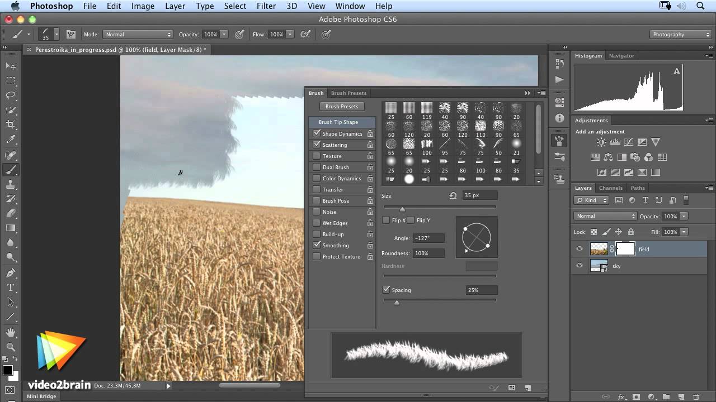716x402 pixels.
Task: Click the Angle input field
Action: pyautogui.click(x=428, y=238)
